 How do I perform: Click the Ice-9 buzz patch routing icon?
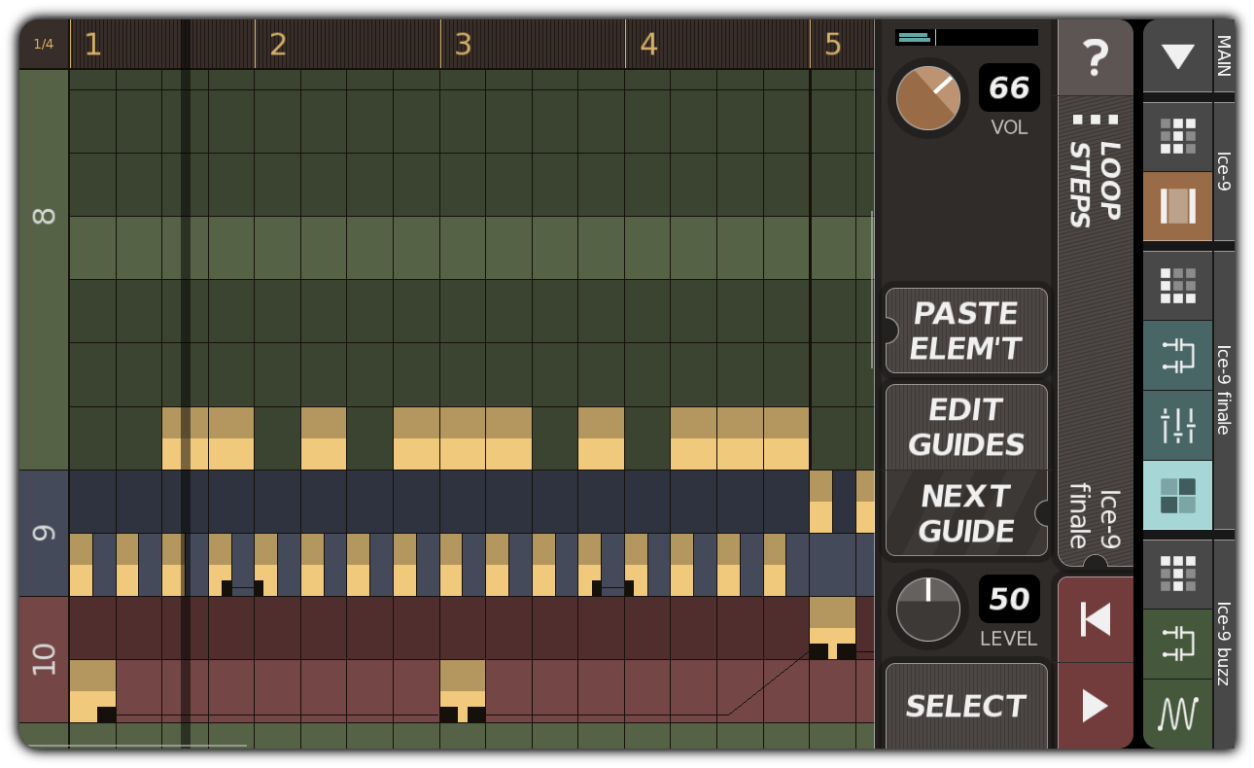(x=1177, y=644)
